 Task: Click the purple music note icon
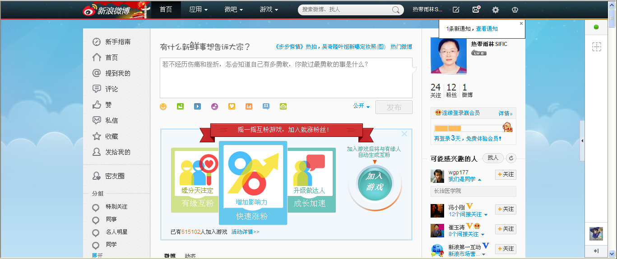(x=214, y=107)
